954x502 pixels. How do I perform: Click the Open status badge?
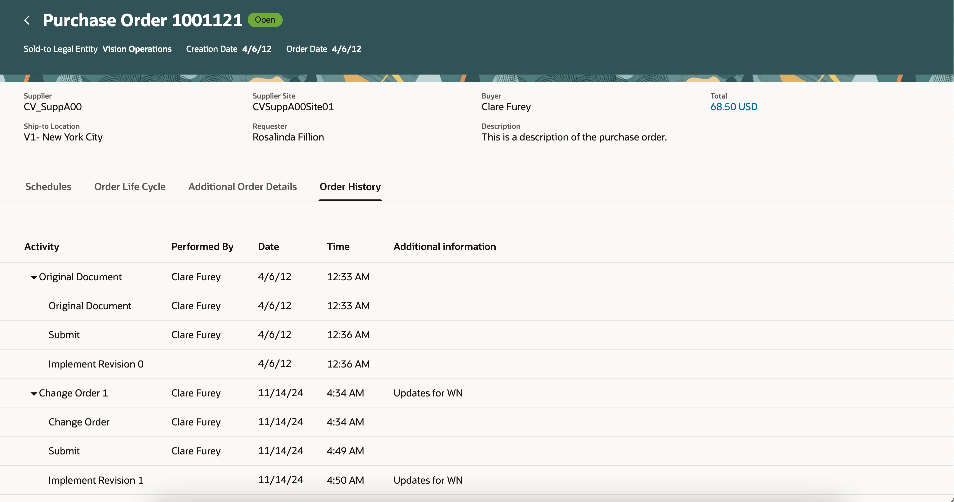point(265,20)
